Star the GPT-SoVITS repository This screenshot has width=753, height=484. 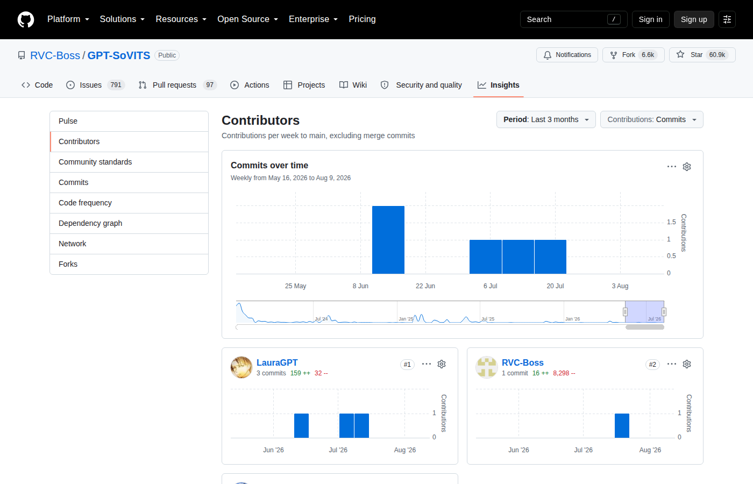(x=702, y=55)
